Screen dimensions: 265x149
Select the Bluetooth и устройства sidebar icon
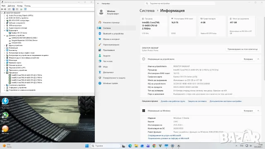pos(100,34)
